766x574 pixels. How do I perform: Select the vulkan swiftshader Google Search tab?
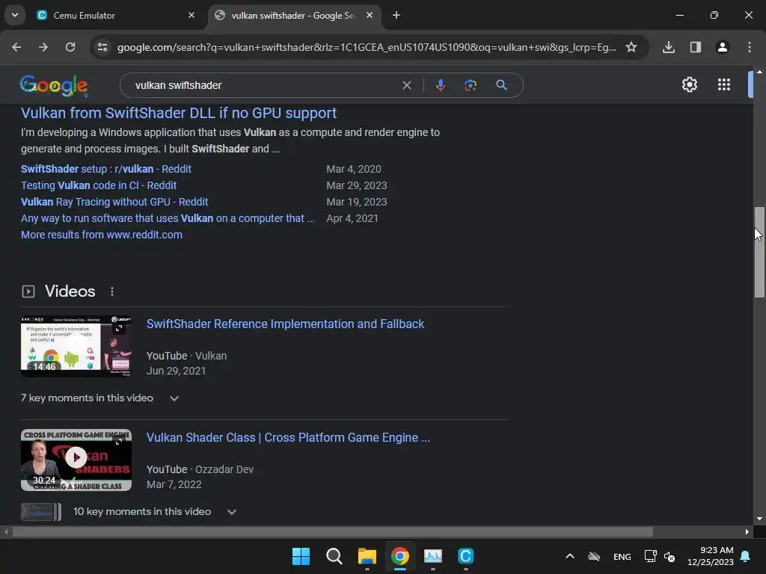click(293, 16)
